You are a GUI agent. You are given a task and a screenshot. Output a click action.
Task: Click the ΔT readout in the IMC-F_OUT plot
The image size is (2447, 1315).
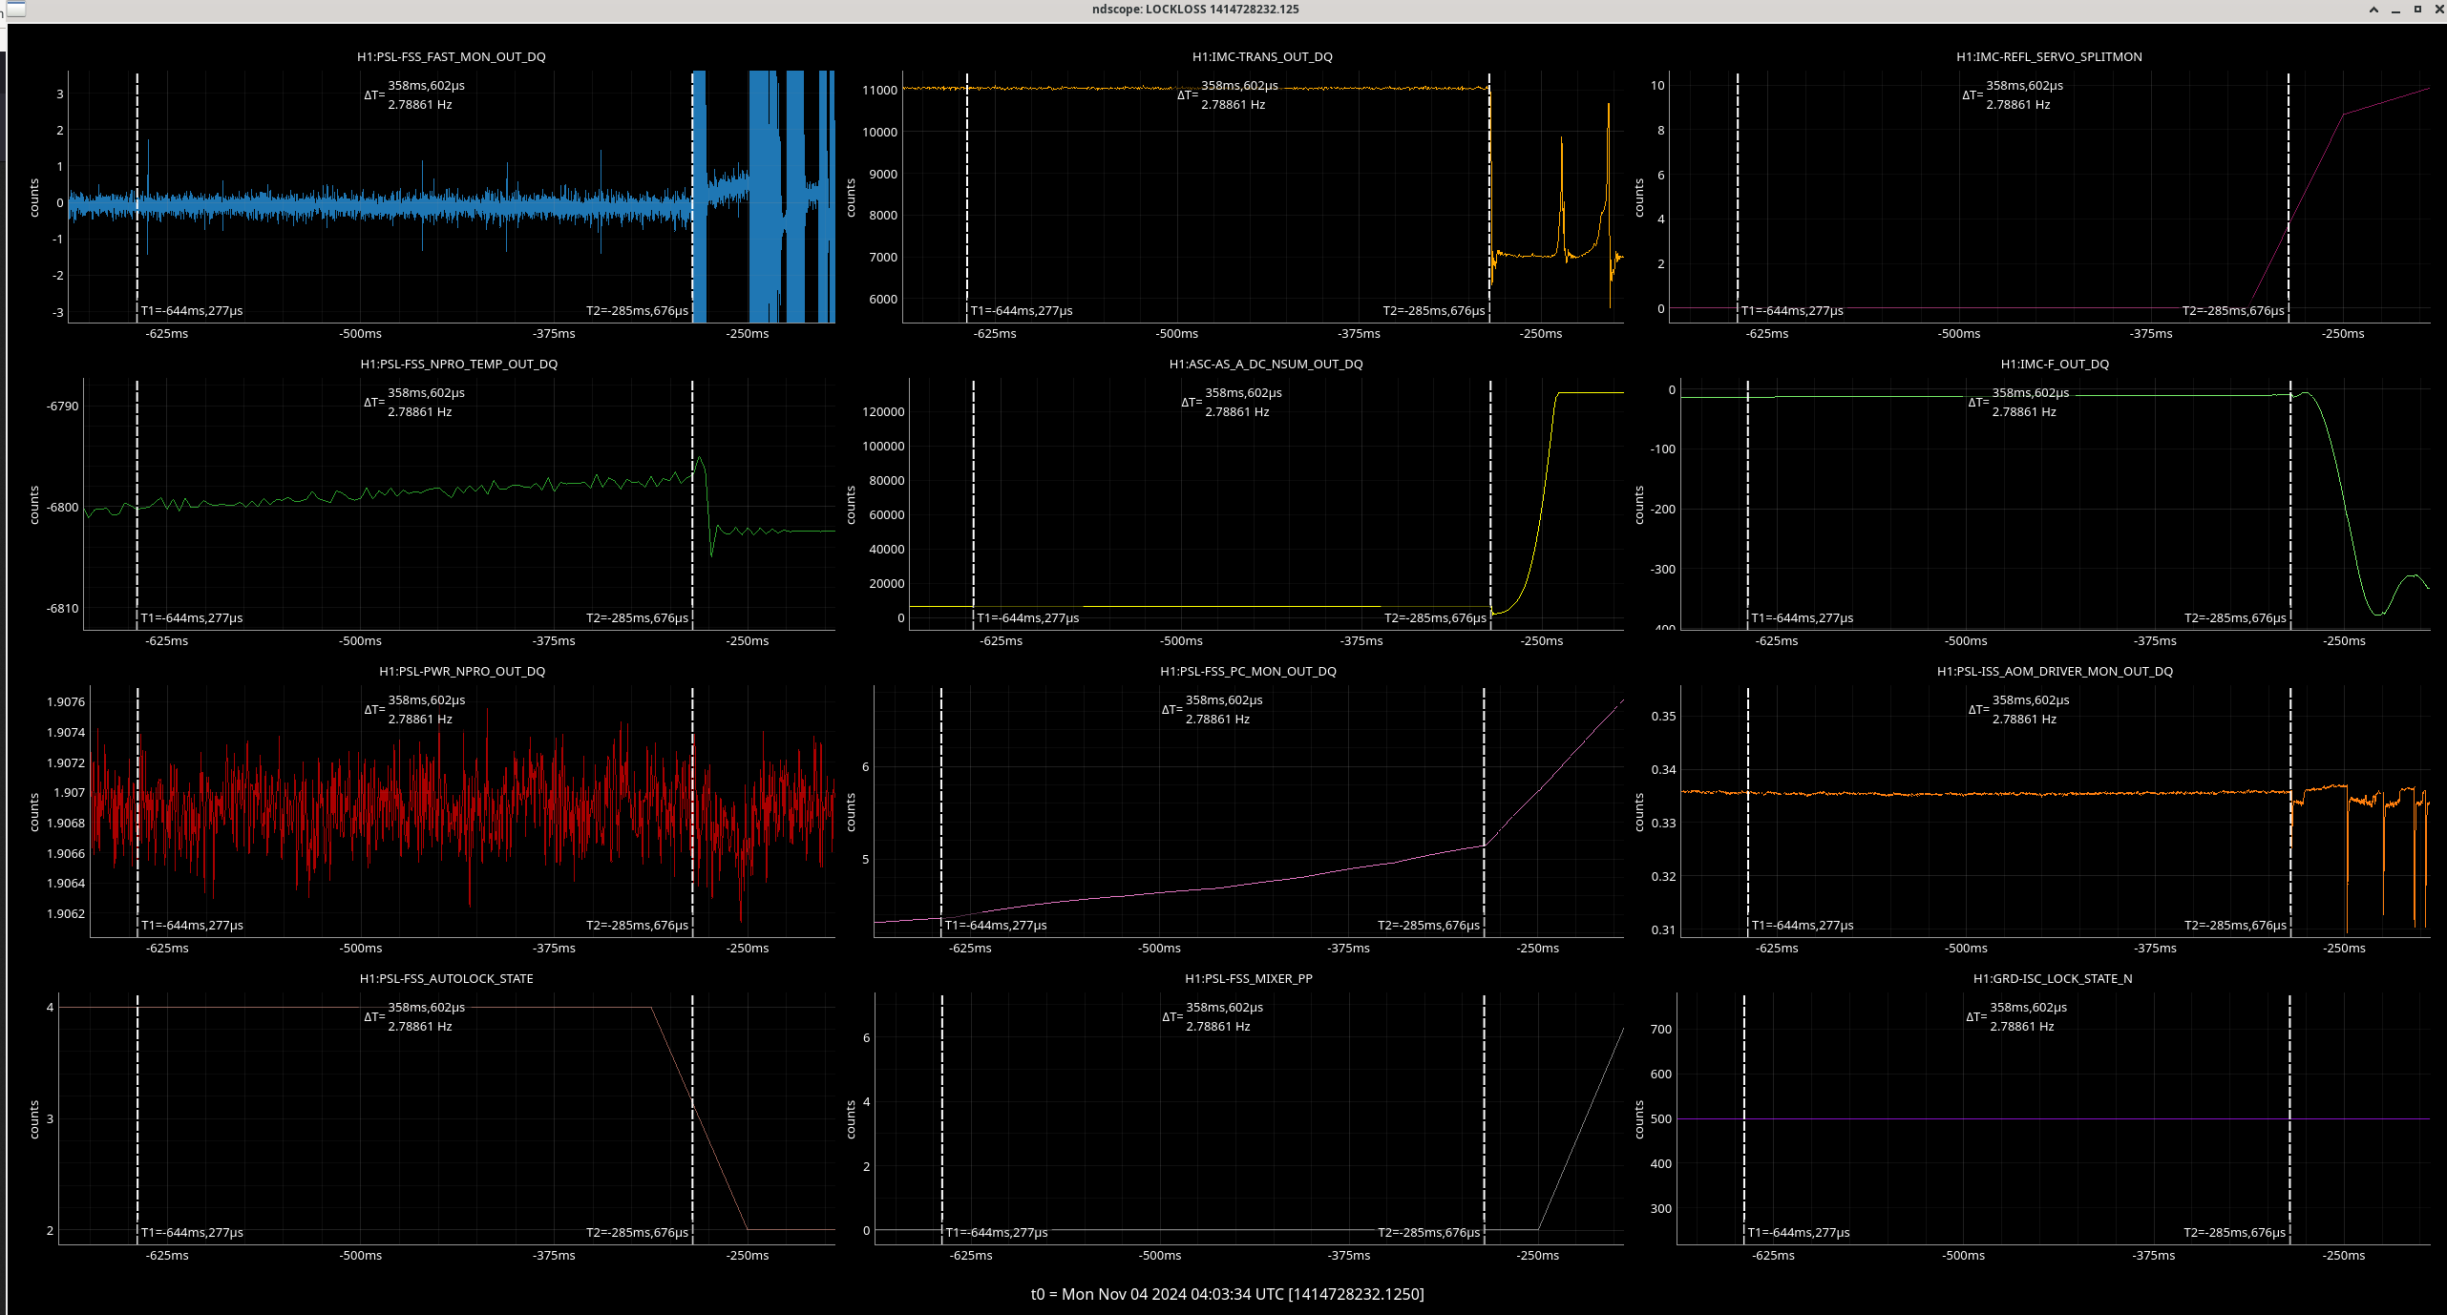2019,403
